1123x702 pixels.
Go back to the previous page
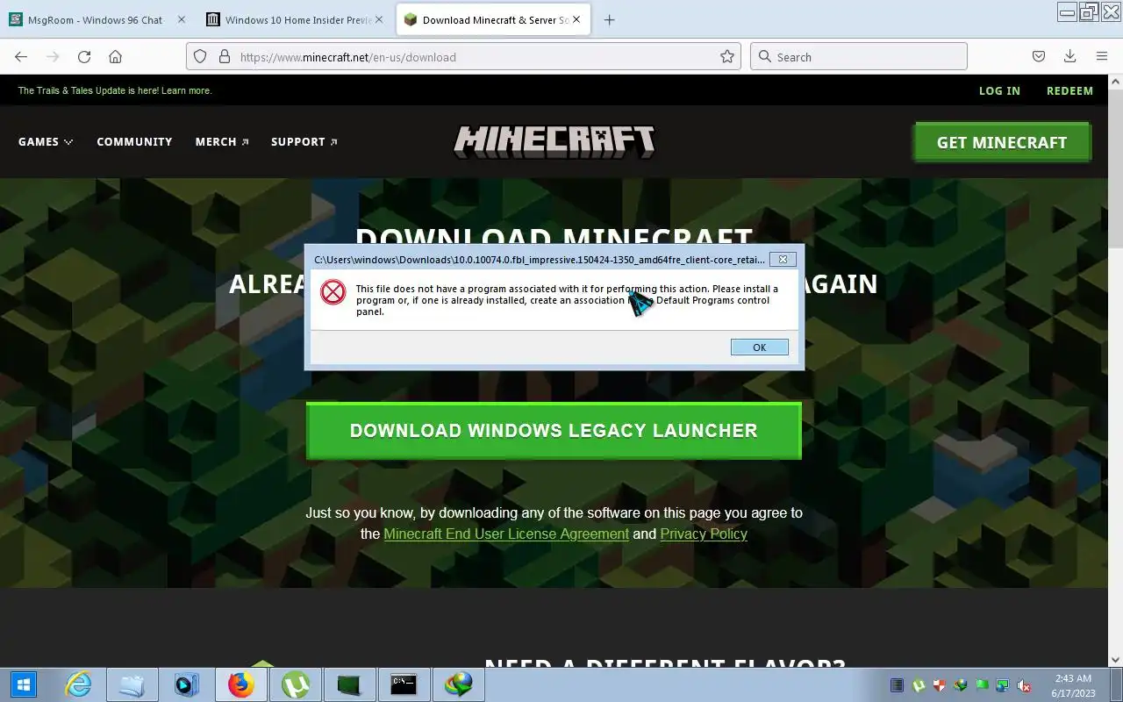tap(21, 56)
